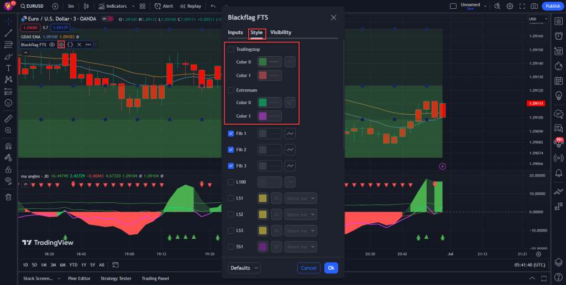Open the candlestick chart type selector
This screenshot has width=566, height=285.
click(x=86, y=6)
